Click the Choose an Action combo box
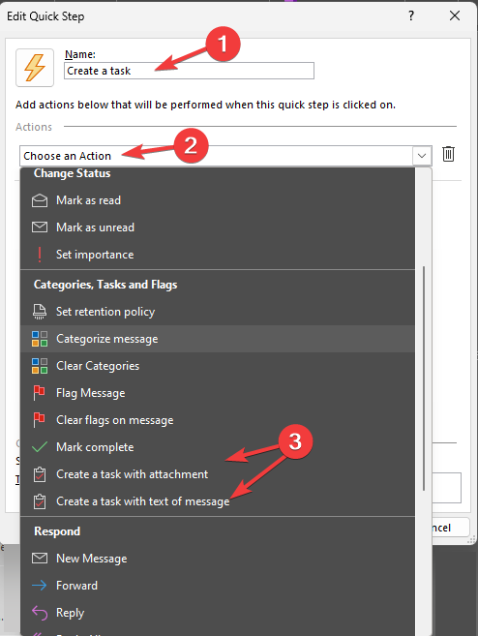 [x=225, y=156]
